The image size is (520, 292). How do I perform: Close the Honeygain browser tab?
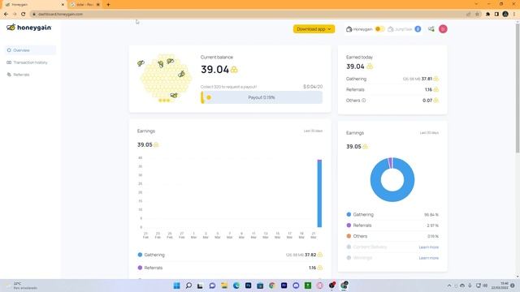tap(63, 5)
